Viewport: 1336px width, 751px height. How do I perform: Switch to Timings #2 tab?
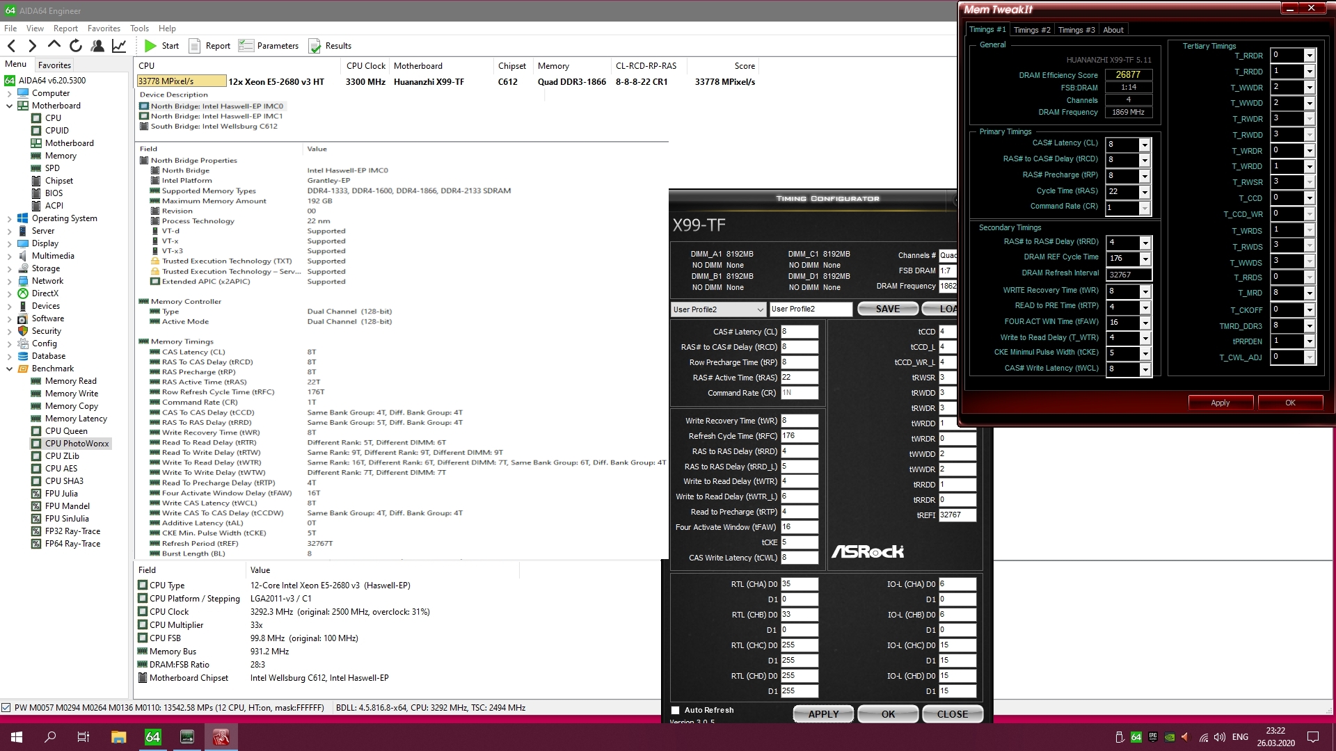(x=1031, y=30)
